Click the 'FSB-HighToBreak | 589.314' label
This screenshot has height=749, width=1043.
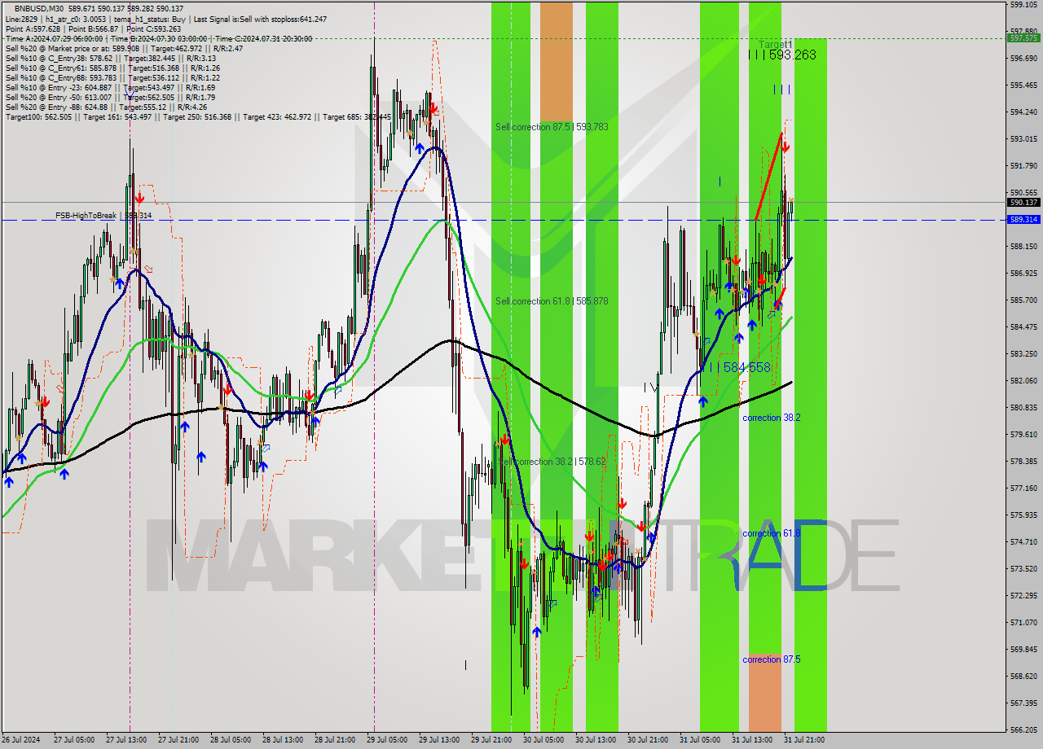[103, 215]
